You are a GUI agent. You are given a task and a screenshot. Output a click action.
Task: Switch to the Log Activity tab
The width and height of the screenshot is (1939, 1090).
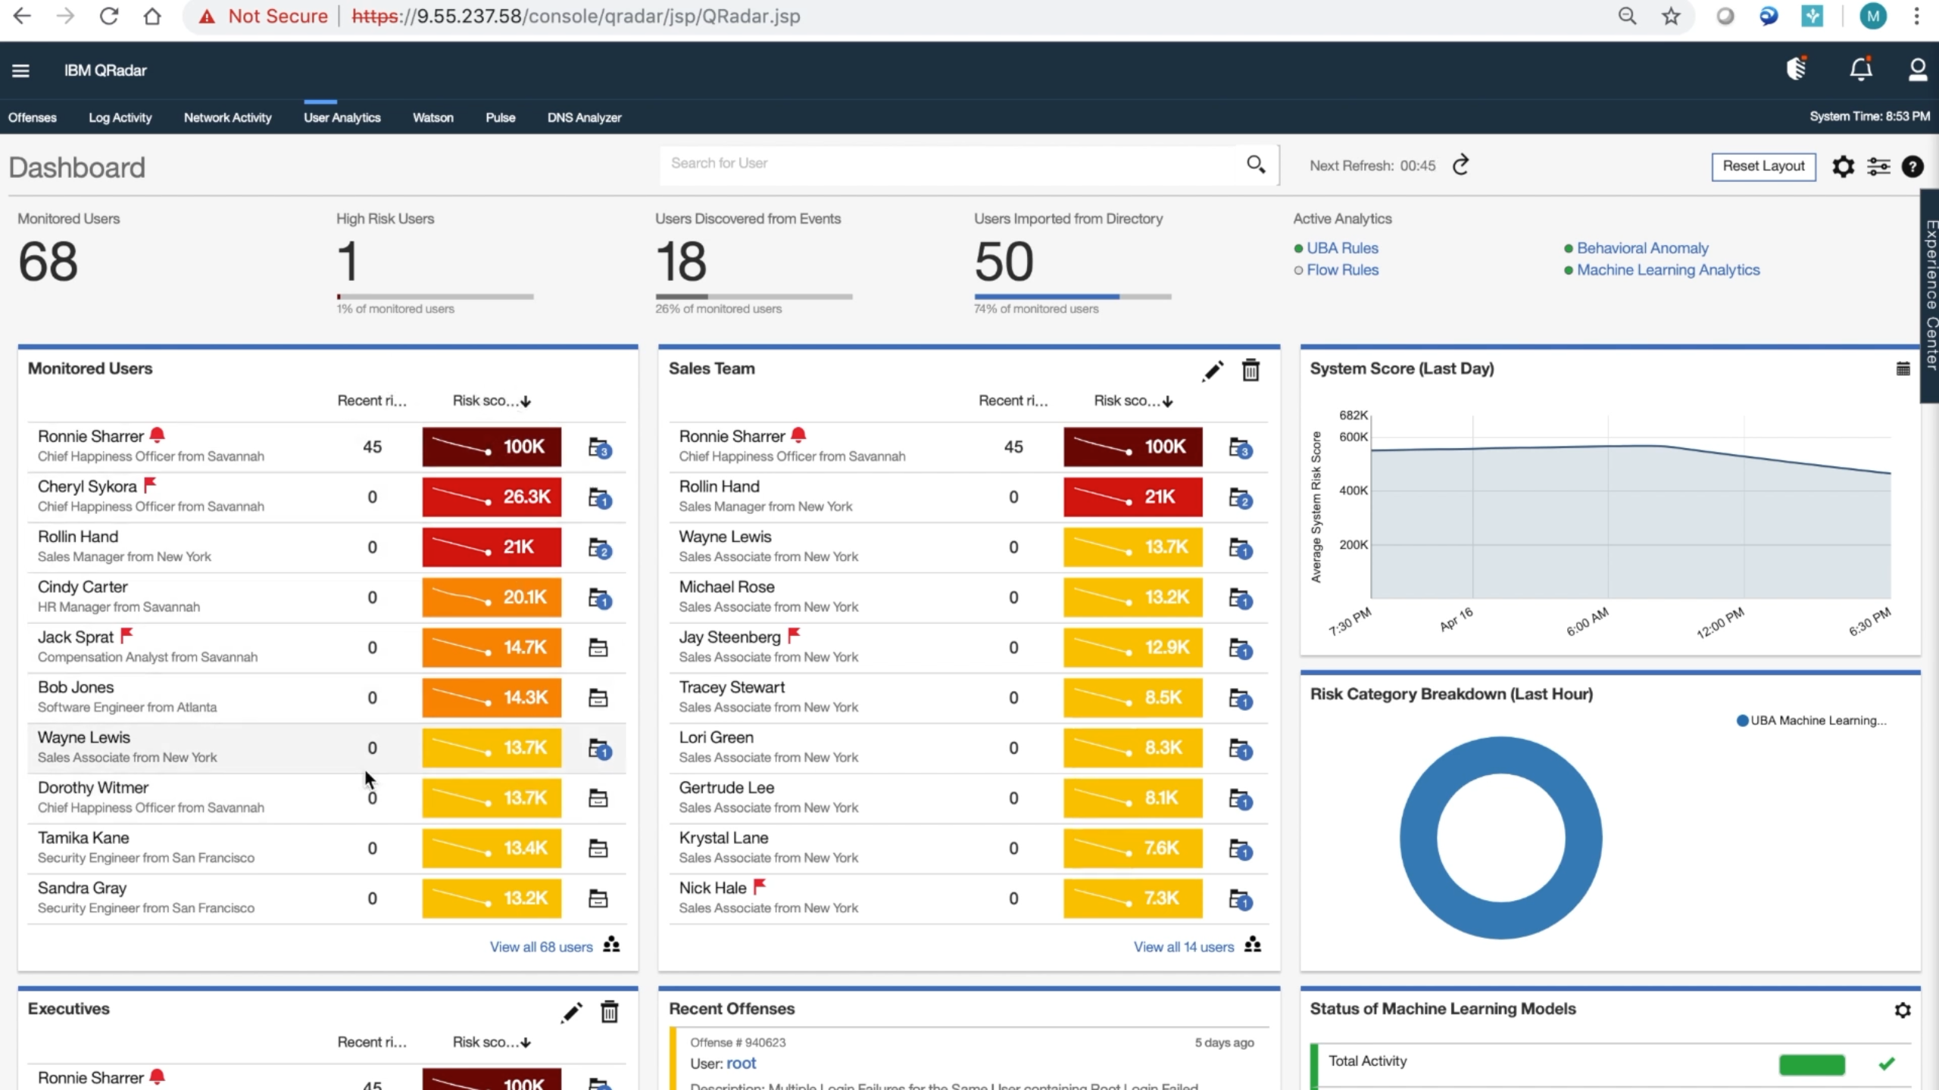120,118
